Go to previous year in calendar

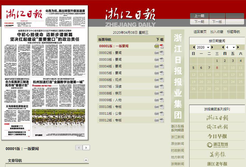[194, 47]
